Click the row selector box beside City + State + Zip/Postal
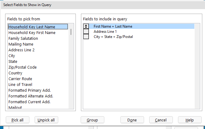Viewport: 205px width, 129px height. (x=86, y=37)
